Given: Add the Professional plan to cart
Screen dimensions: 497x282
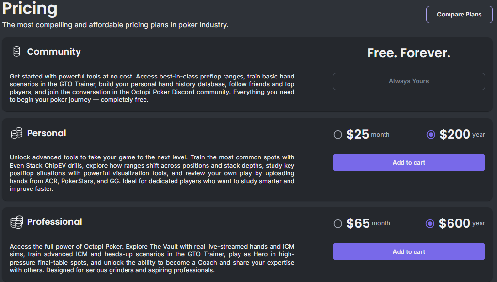Looking at the screenshot, I should click(x=408, y=251).
